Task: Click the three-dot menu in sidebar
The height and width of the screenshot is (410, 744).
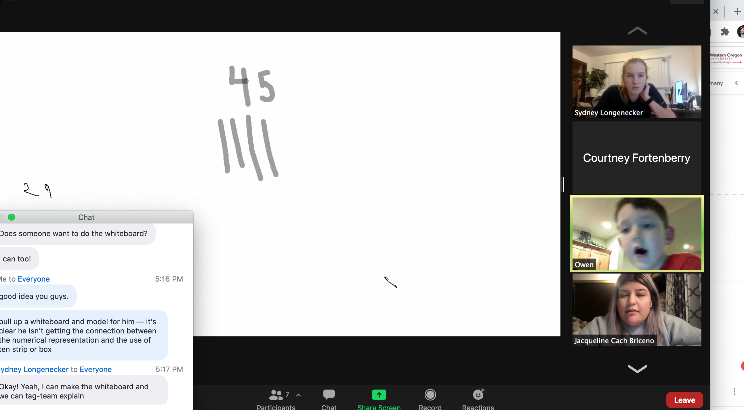Action: point(734,392)
